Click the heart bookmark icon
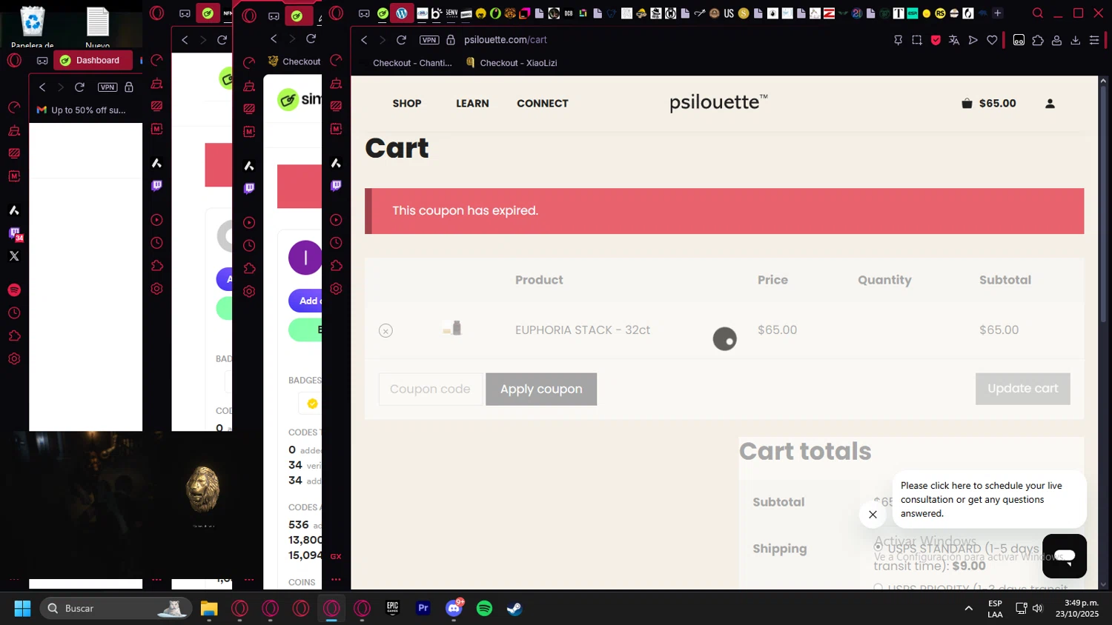The image size is (1112, 625). pyautogui.click(x=992, y=40)
